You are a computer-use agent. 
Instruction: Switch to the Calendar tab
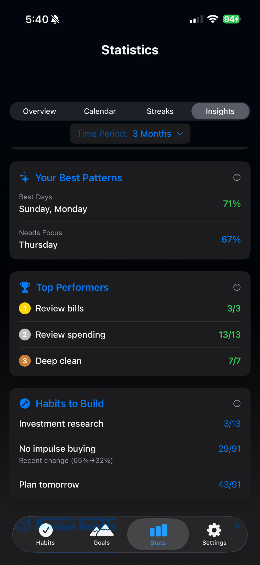click(x=100, y=111)
